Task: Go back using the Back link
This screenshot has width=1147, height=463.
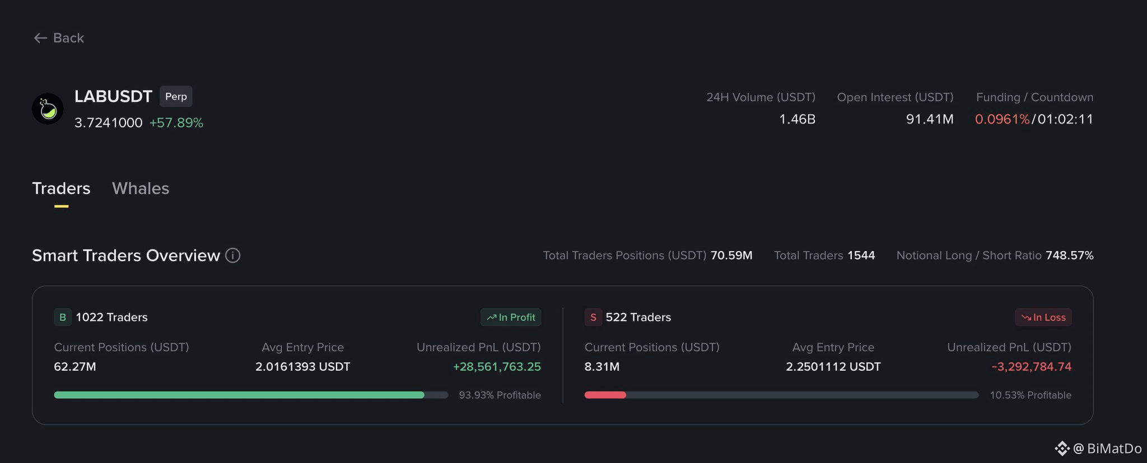Action: coord(59,38)
